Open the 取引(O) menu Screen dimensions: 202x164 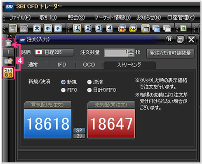48,18
